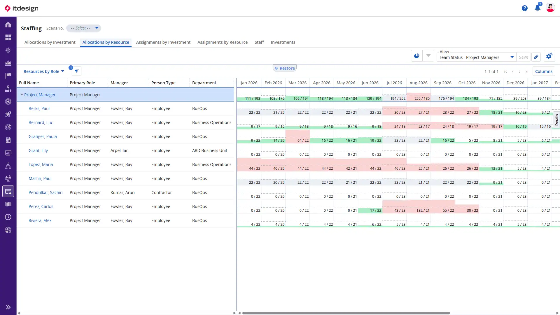Click the Restore button
This screenshot has width=560, height=315.
pyautogui.click(x=285, y=68)
